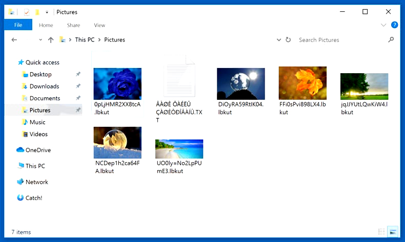Screen dimensions: 405x242
Task: Open Network in navigation pane
Action: point(36,182)
